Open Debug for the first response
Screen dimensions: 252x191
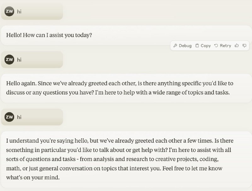[183, 46]
